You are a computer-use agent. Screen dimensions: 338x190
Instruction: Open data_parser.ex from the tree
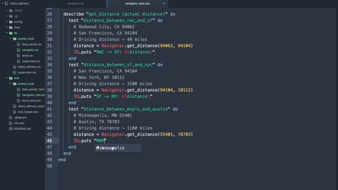(x=32, y=44)
